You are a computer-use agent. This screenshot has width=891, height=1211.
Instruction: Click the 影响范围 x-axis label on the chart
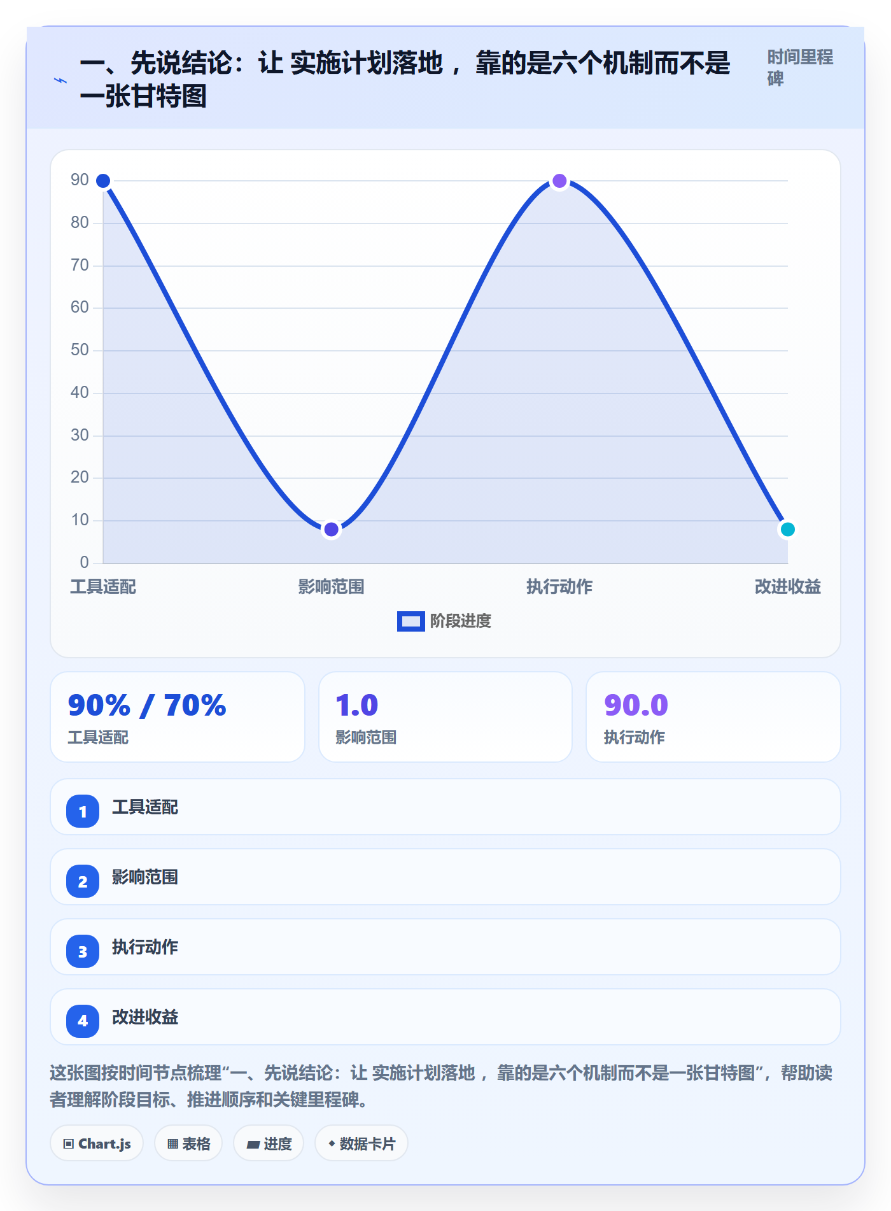(331, 586)
